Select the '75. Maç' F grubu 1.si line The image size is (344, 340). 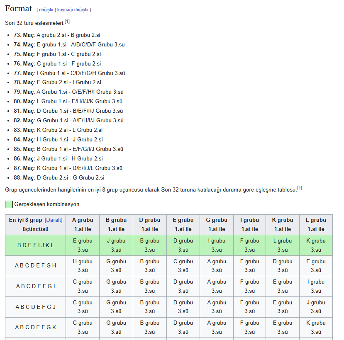click(x=57, y=54)
